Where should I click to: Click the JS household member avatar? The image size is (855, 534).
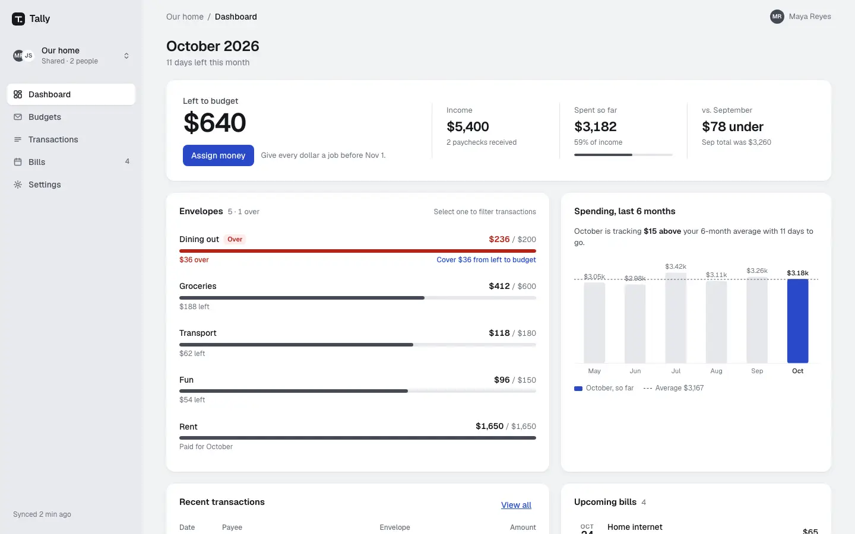28,56
